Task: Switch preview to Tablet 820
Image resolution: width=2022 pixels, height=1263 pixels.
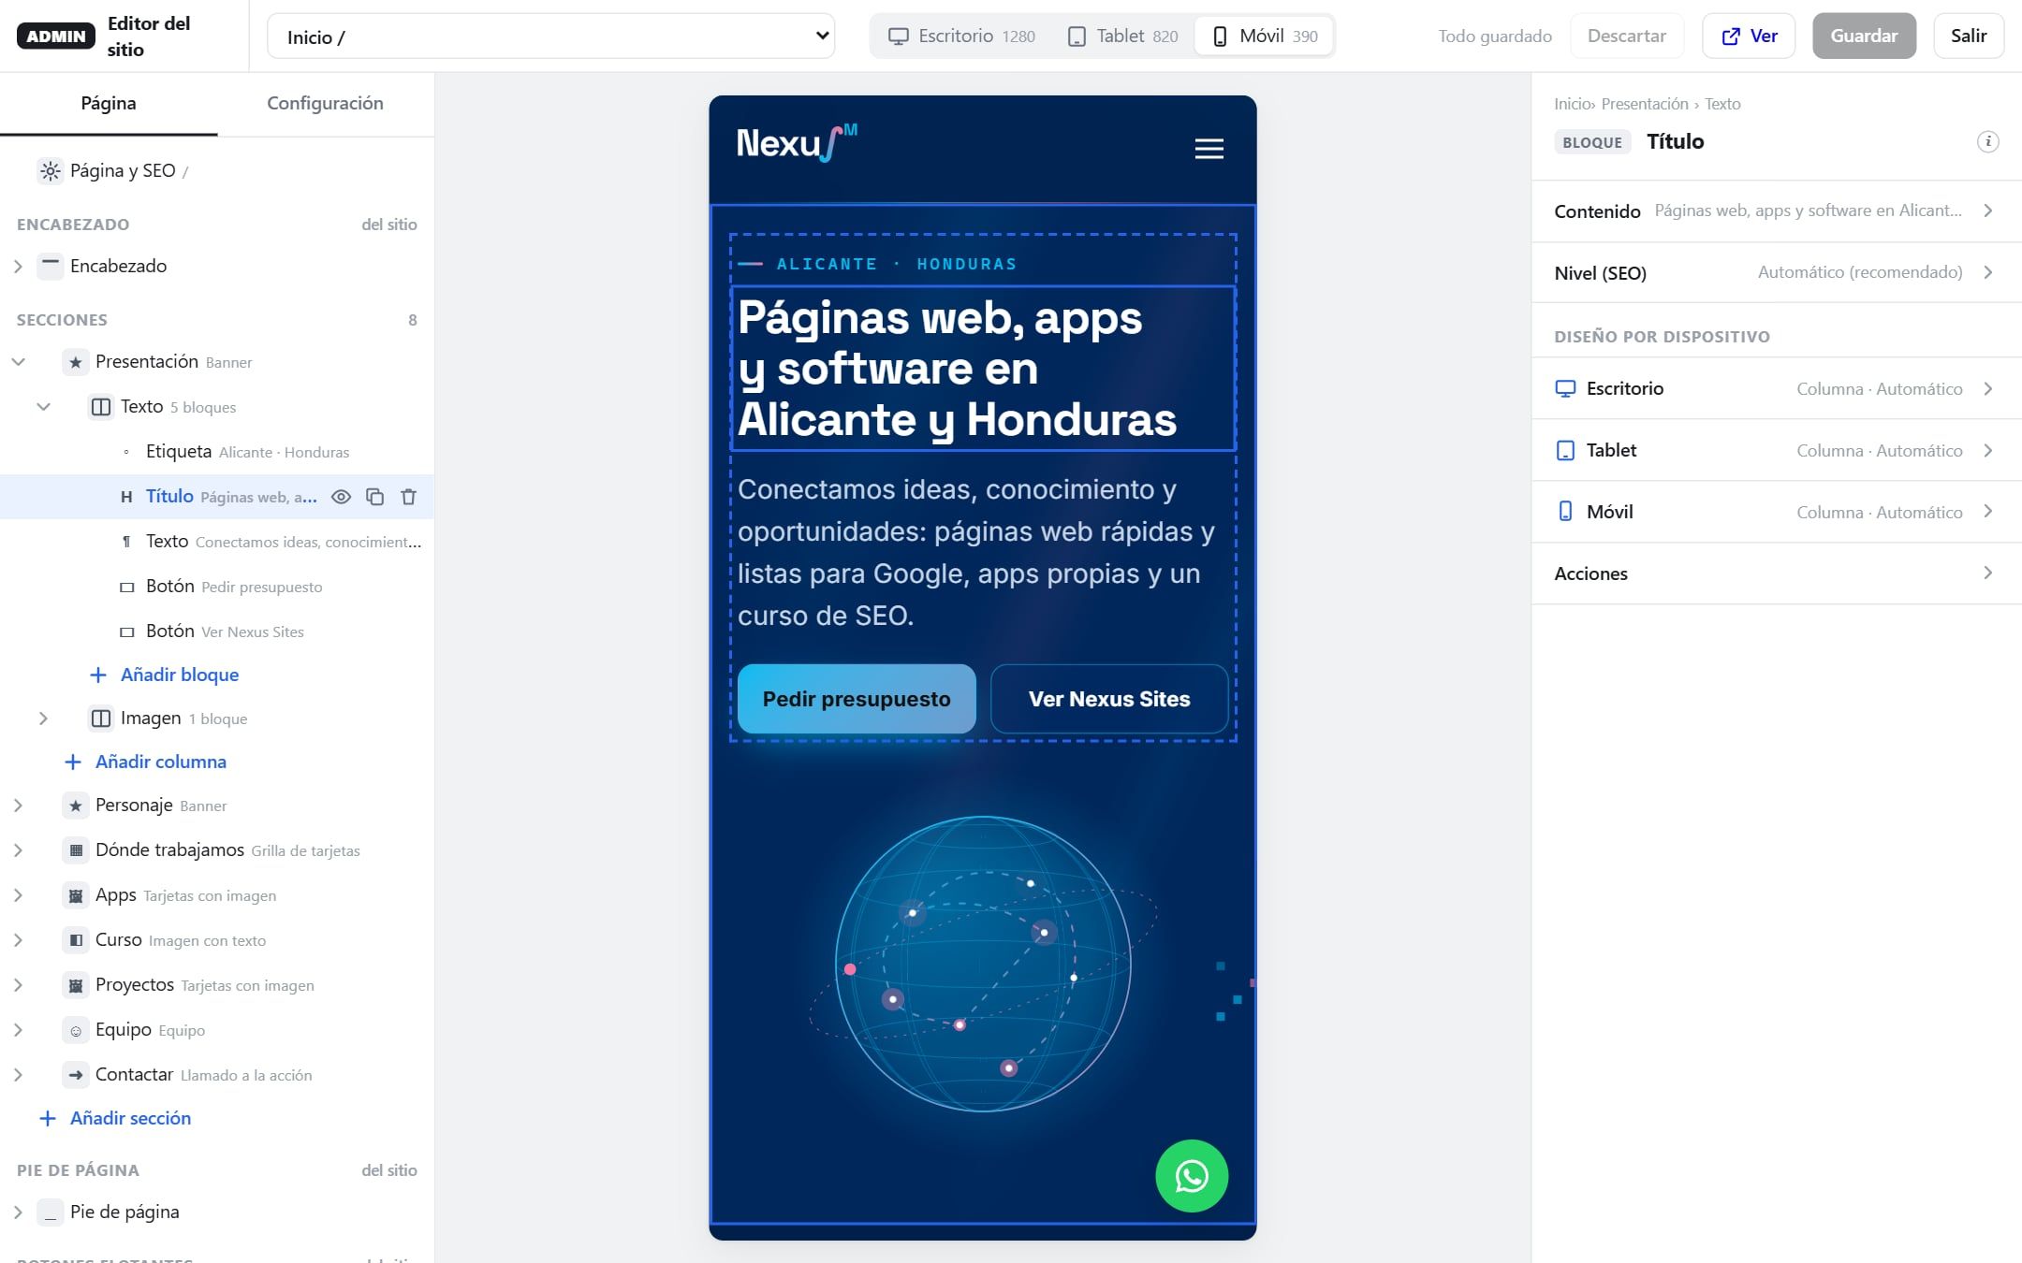Action: [1122, 36]
